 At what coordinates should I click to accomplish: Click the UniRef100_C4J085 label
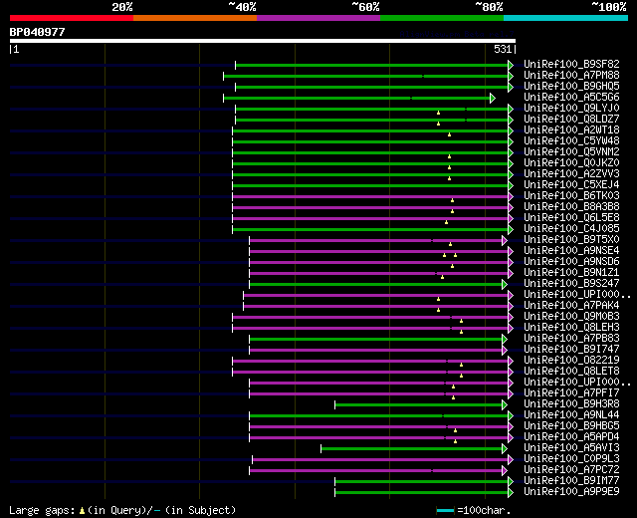[x=571, y=229]
